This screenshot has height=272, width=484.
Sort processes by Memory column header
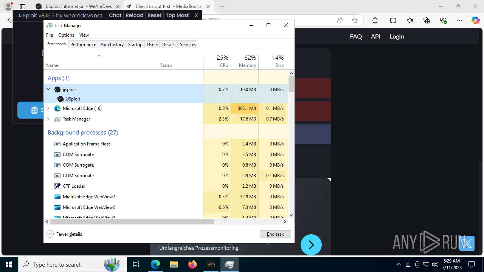pos(245,62)
